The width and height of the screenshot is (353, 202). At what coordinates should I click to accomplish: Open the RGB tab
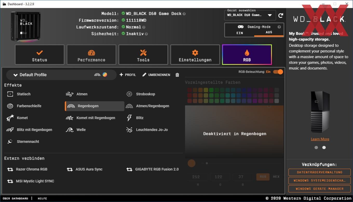point(247,55)
